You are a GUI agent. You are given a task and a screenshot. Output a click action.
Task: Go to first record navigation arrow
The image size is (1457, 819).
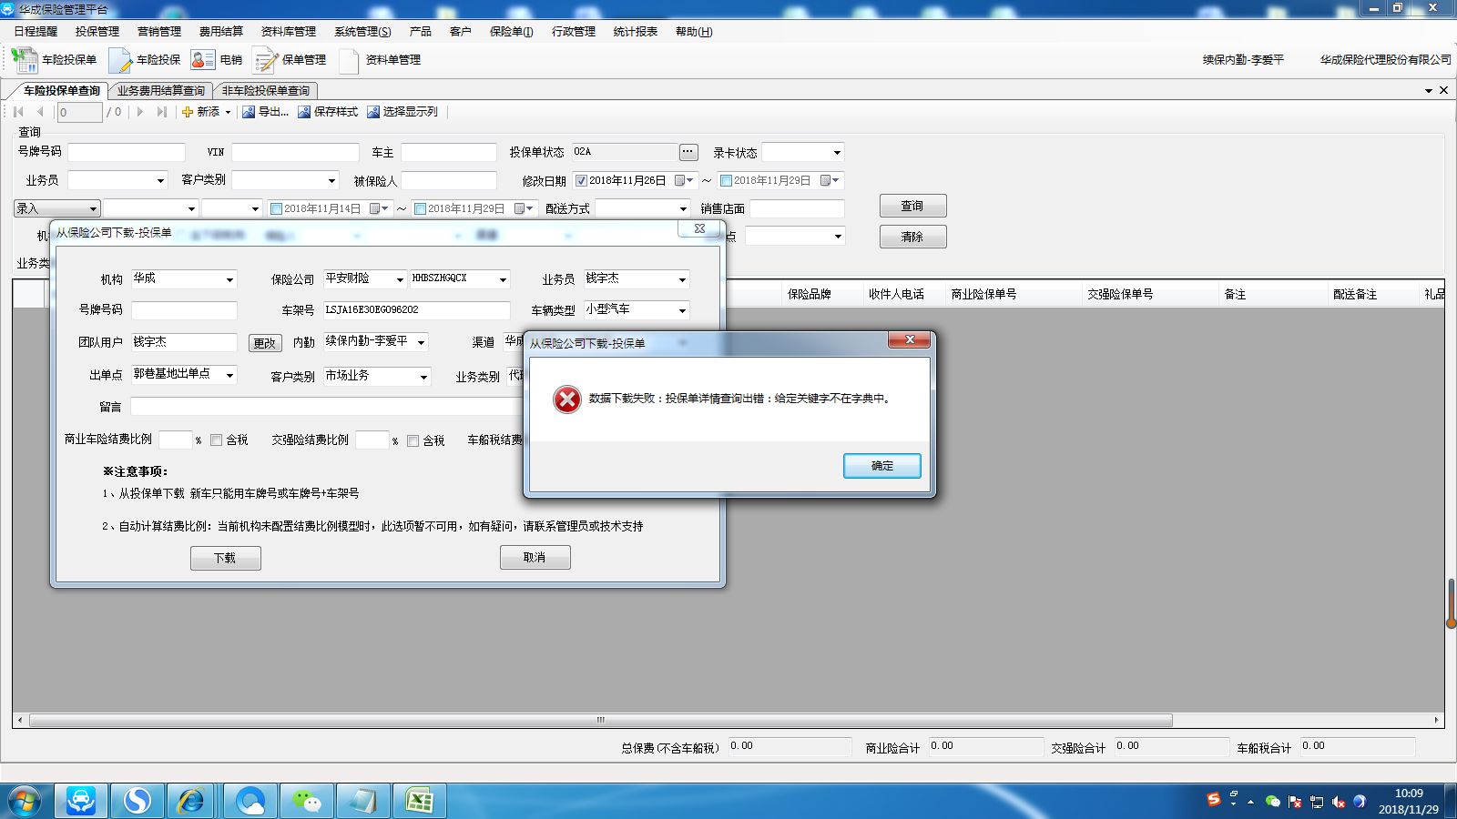coord(18,112)
